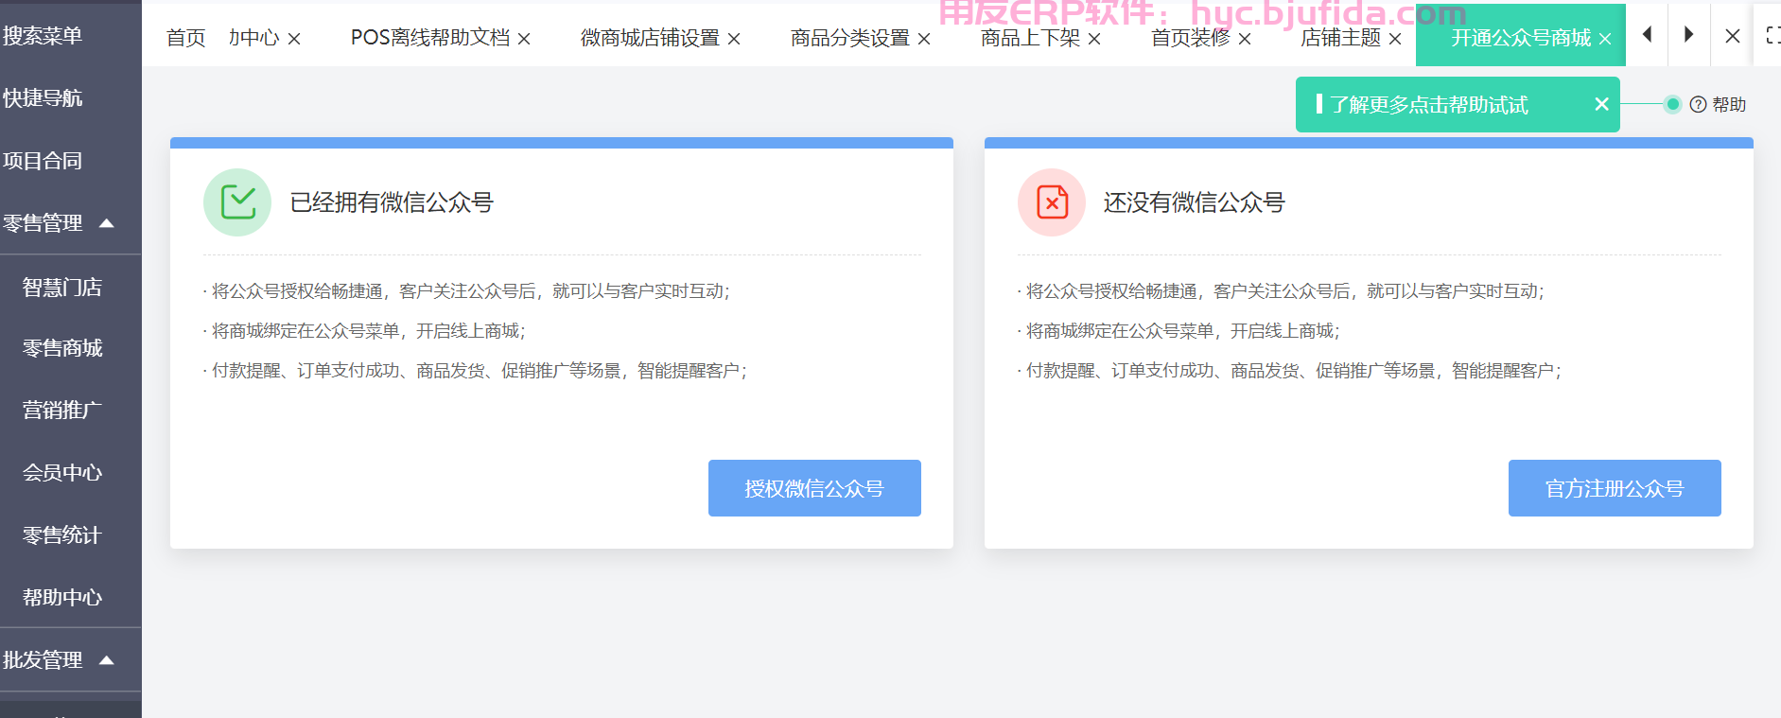Close the 首页装修 tab
1781x718 pixels.
click(1245, 39)
